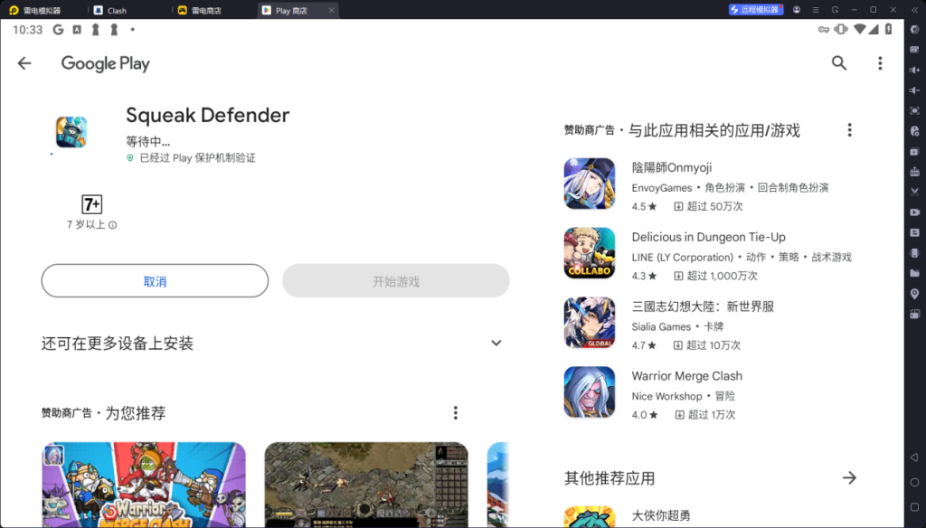Viewport: 926px width, 528px height.
Task: Toggle fullscreen from emulator sidebar
Action: pyautogui.click(x=915, y=110)
